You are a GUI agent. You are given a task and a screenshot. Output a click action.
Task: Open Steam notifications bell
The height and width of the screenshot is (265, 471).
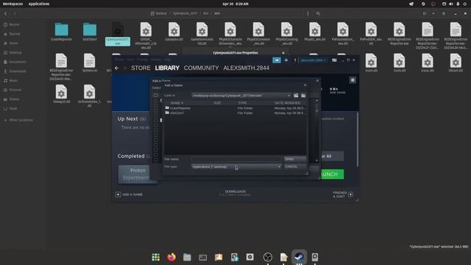[x=286, y=60]
